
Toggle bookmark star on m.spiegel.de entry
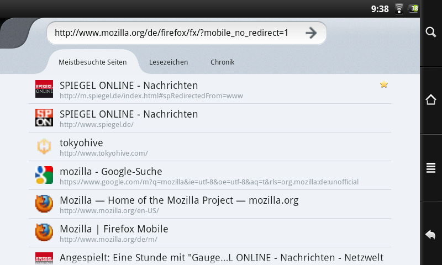(384, 84)
